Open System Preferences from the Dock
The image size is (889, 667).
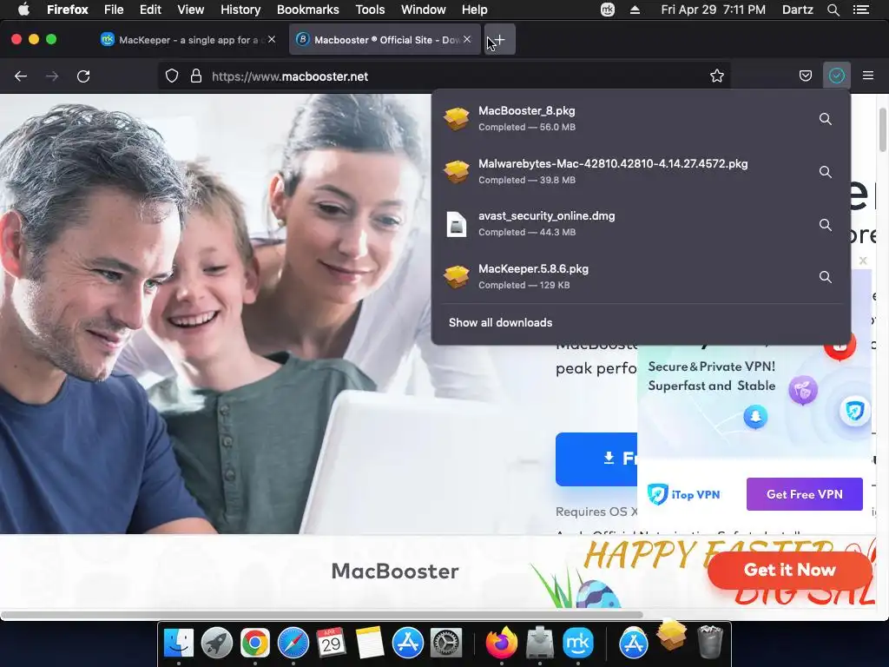click(x=446, y=644)
